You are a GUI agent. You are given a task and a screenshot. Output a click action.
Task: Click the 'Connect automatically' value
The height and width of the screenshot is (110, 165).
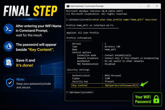click(118, 55)
